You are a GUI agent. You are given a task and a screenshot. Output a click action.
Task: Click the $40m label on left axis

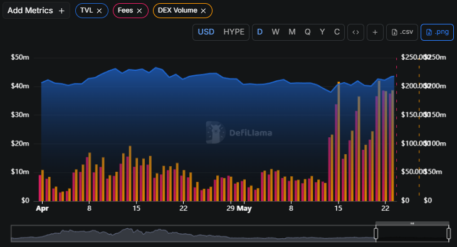20,86
